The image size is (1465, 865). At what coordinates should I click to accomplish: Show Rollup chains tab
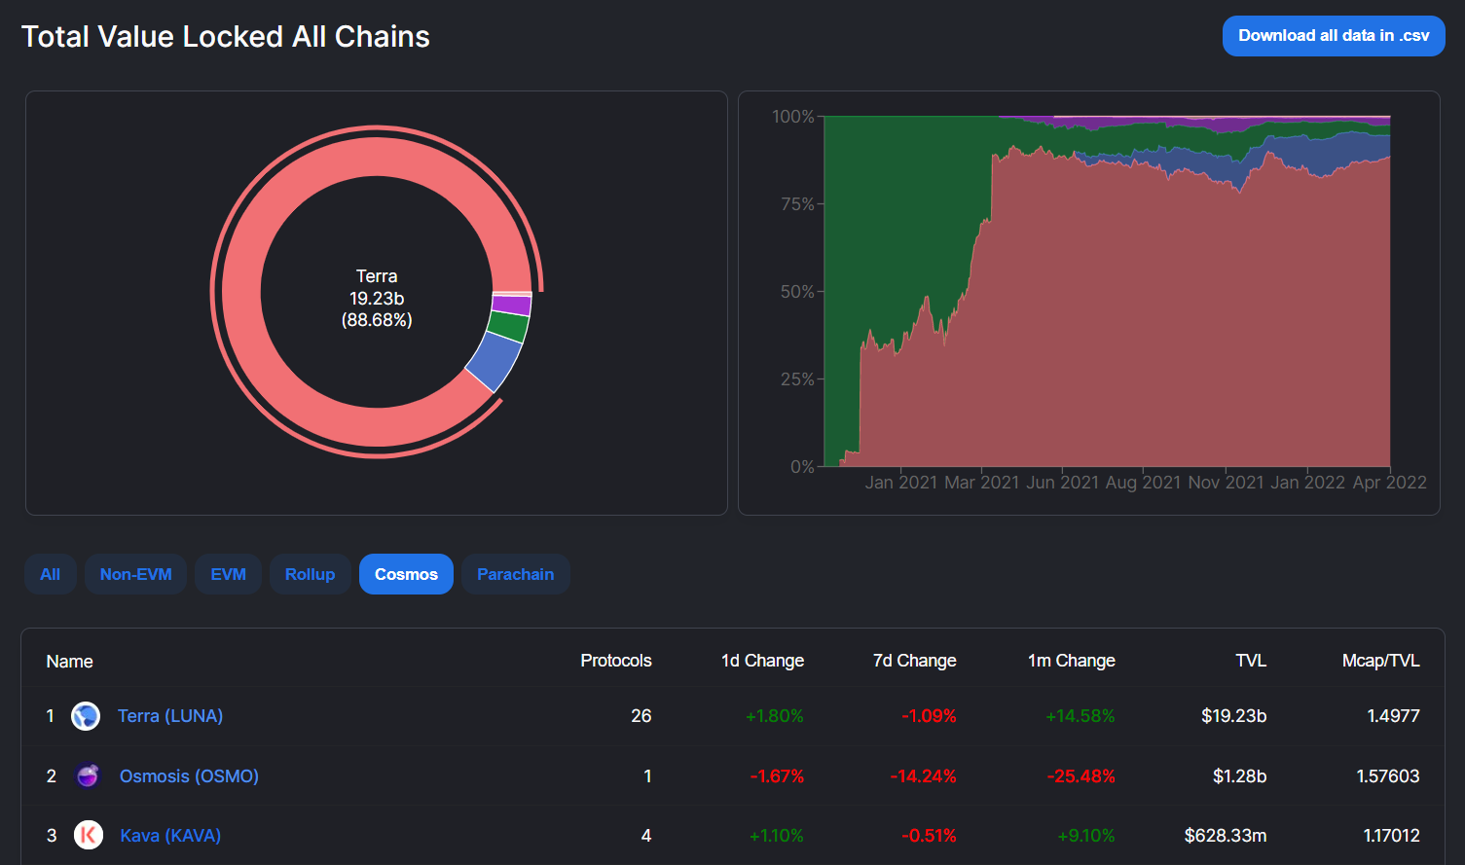[310, 574]
